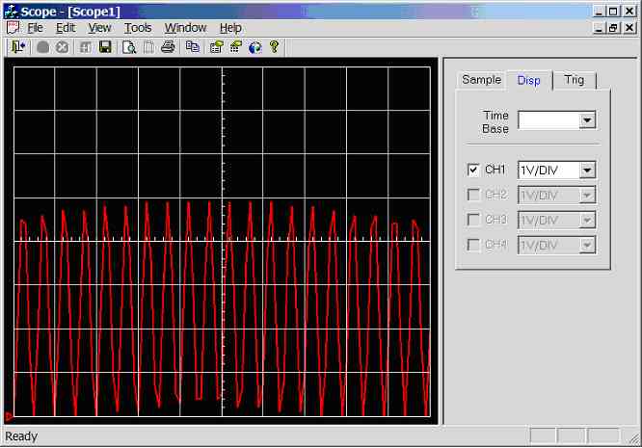Open the Window menu
The width and height of the screenshot is (642, 448).
[185, 28]
